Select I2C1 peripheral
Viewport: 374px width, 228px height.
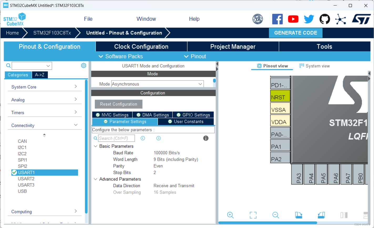coord(22,147)
